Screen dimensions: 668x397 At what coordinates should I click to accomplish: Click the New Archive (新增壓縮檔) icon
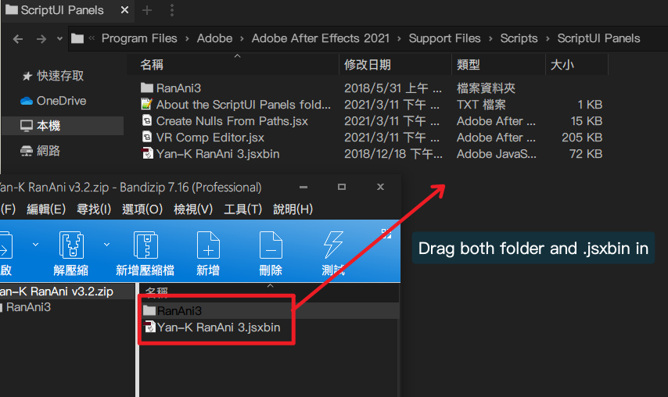click(145, 245)
